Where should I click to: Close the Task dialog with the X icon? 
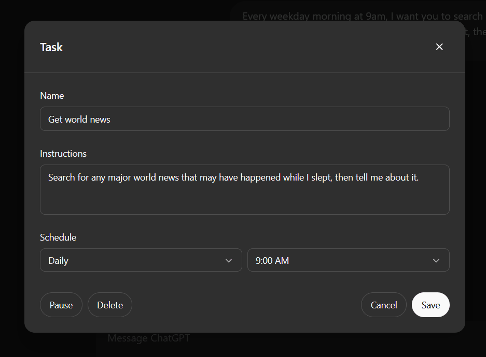coord(439,47)
